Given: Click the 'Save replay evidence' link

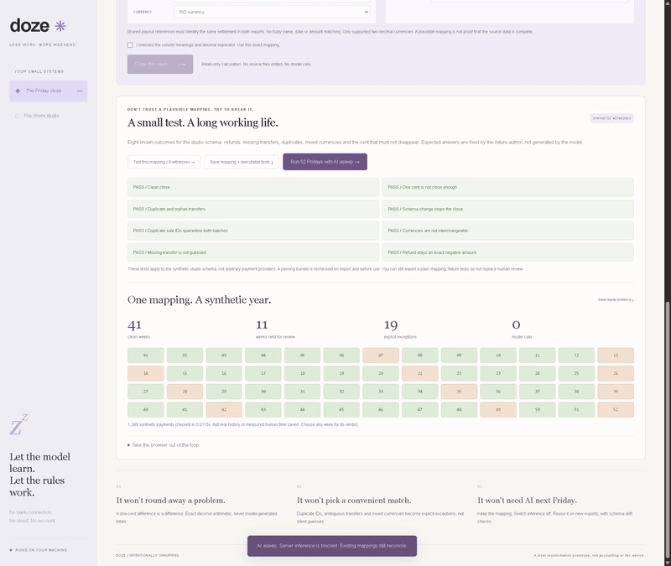Looking at the screenshot, I should pyautogui.click(x=616, y=300).
